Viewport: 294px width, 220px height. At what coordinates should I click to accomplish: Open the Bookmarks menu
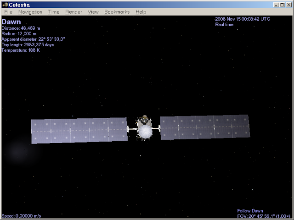click(117, 12)
